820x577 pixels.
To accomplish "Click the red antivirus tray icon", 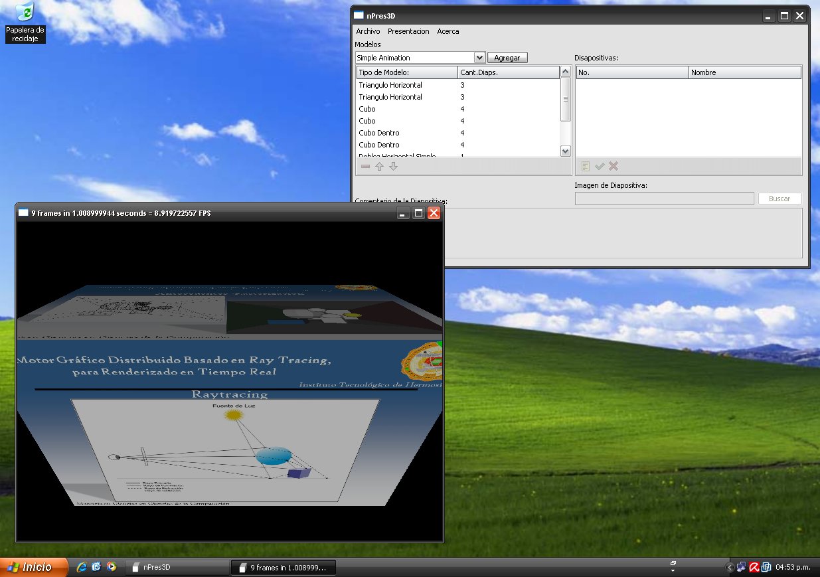I will tap(754, 567).
